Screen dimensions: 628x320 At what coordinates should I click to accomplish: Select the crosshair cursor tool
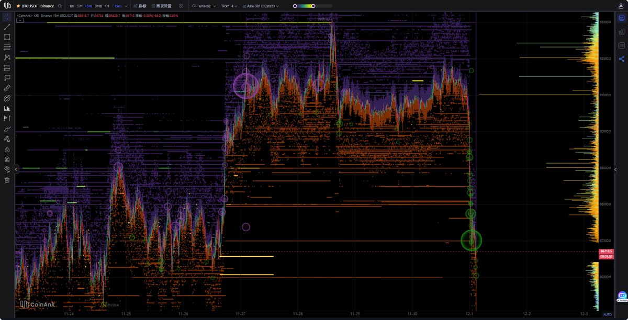click(7, 17)
